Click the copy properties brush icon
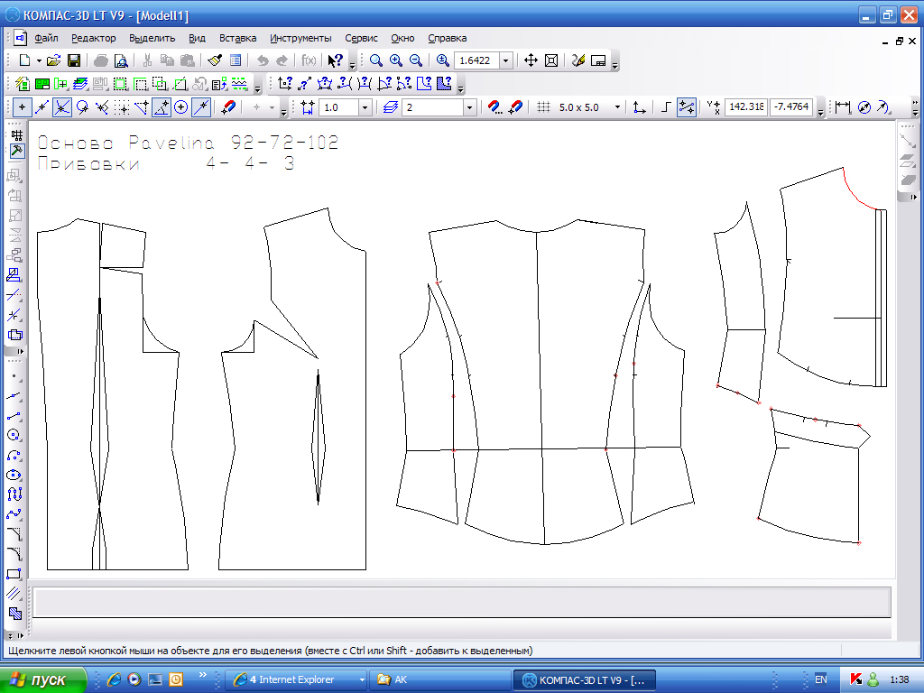Image resolution: width=924 pixels, height=693 pixels. (215, 60)
